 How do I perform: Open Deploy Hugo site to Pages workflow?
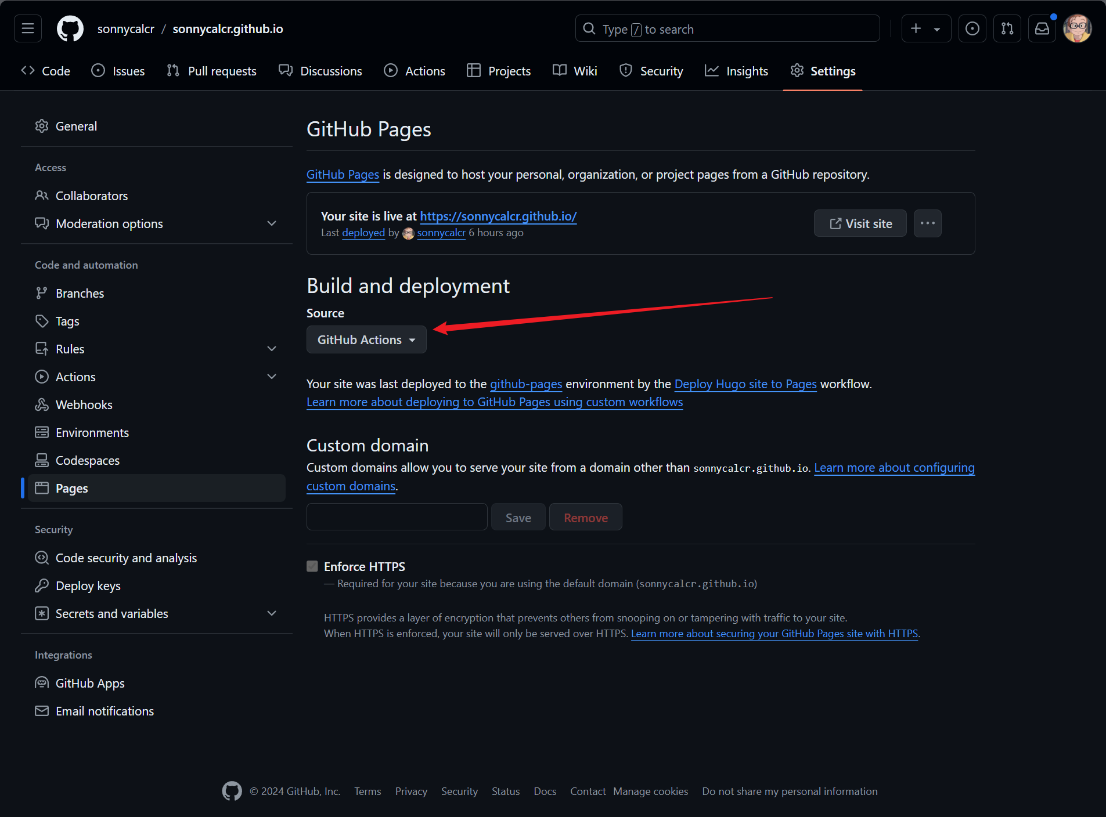point(745,384)
